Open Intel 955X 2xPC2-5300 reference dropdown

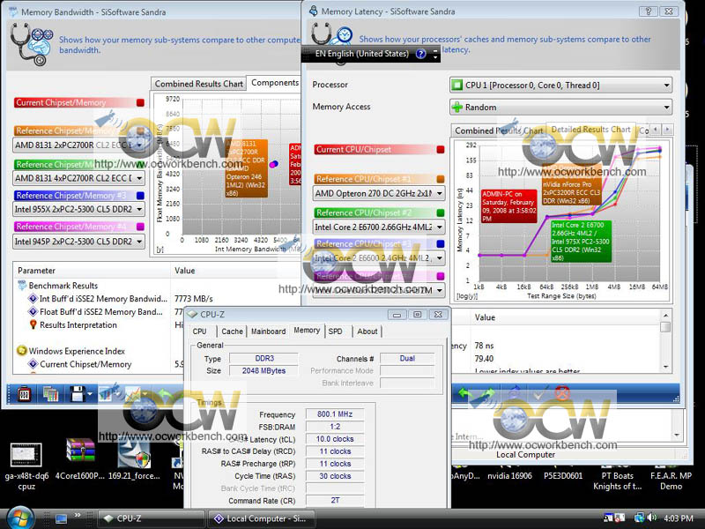tap(78, 209)
